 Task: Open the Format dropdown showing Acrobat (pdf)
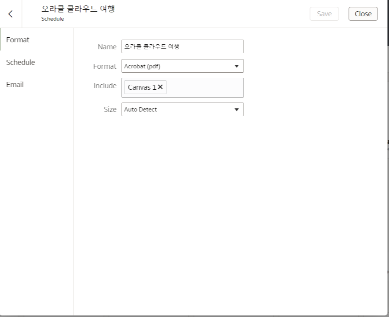point(182,66)
